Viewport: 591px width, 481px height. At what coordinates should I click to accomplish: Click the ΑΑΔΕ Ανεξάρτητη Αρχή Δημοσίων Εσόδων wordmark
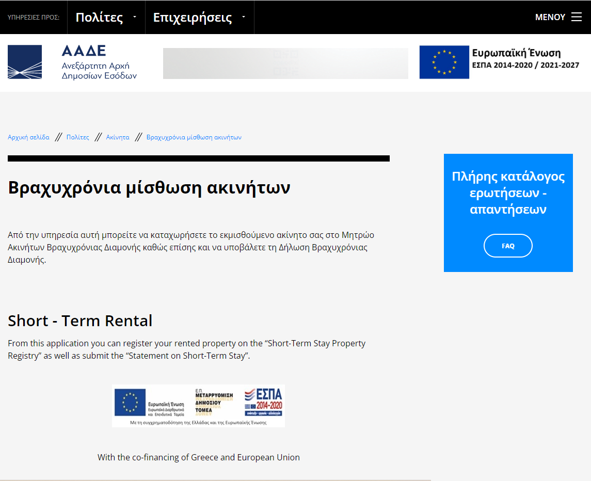click(x=99, y=62)
